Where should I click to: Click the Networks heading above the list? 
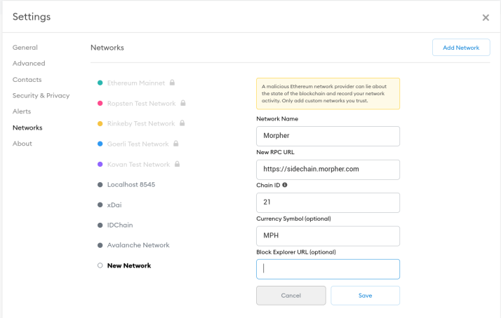[107, 48]
